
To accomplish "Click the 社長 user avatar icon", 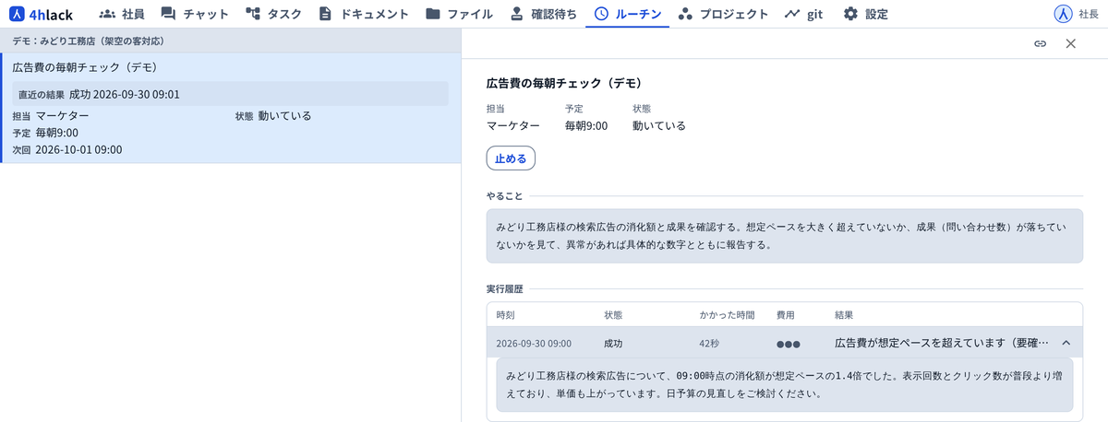I will coord(1063,14).
